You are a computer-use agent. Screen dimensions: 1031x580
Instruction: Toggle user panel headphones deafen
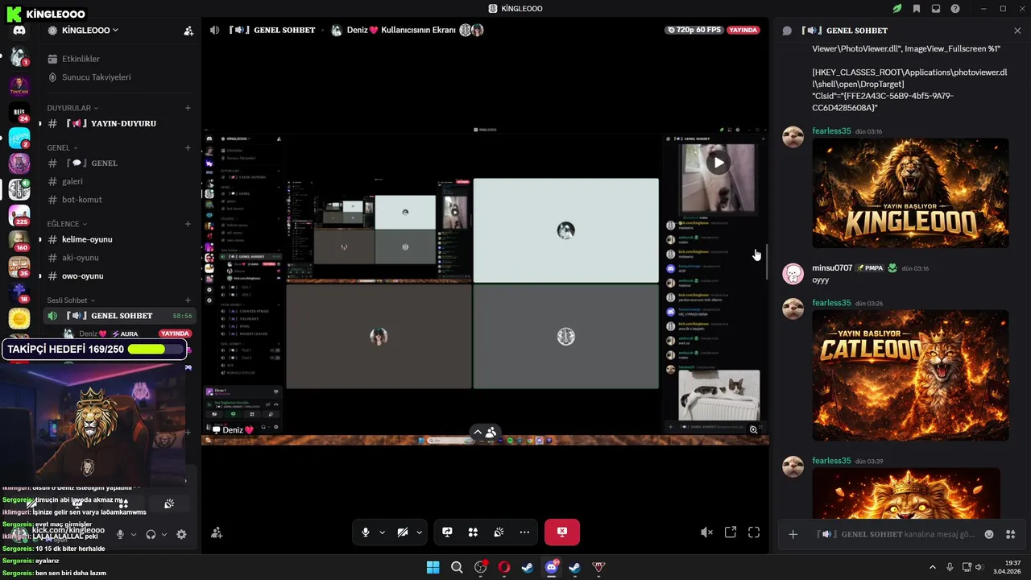pos(151,534)
